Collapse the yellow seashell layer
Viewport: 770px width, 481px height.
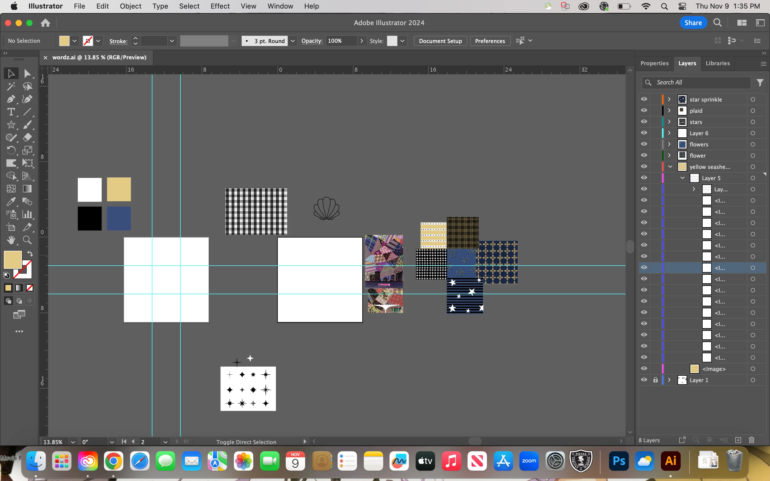670,167
